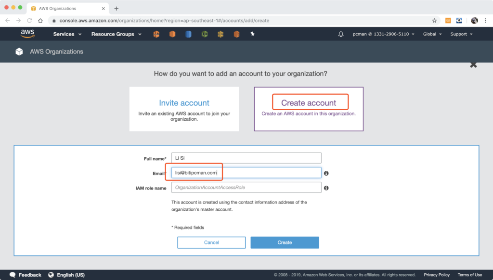Change language via English (US)

[x=71, y=275]
